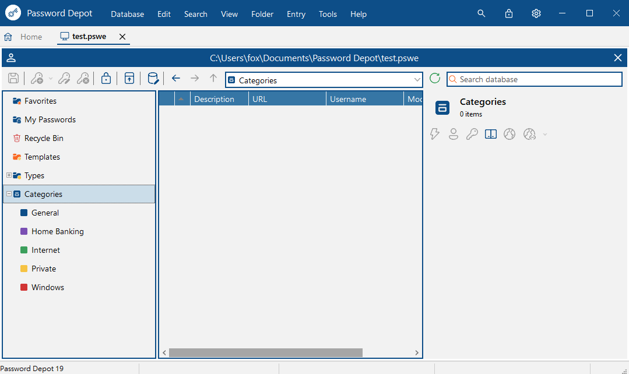Click the globe-with-link browser icon
This screenshot has height=374, width=629.
click(529, 134)
